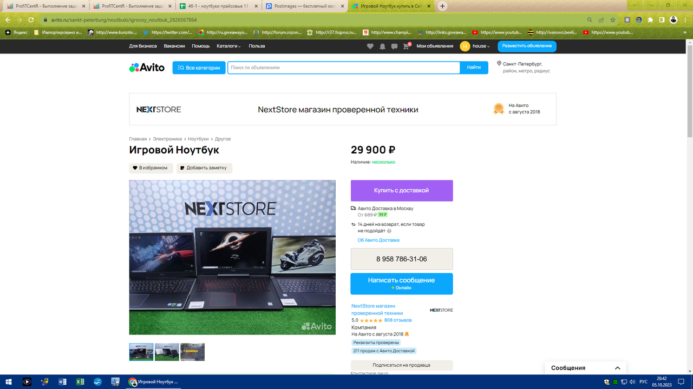The height and width of the screenshot is (389, 693).
Task: Select the third photo thumbnail
Action: [193, 352]
